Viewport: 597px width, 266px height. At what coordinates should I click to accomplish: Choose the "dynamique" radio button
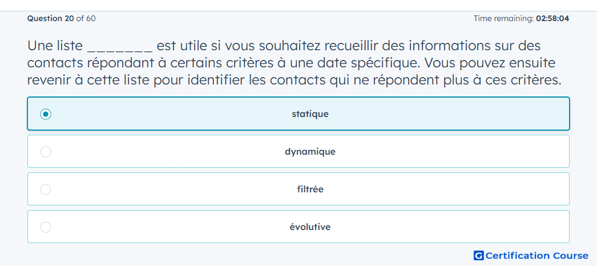[x=46, y=152]
